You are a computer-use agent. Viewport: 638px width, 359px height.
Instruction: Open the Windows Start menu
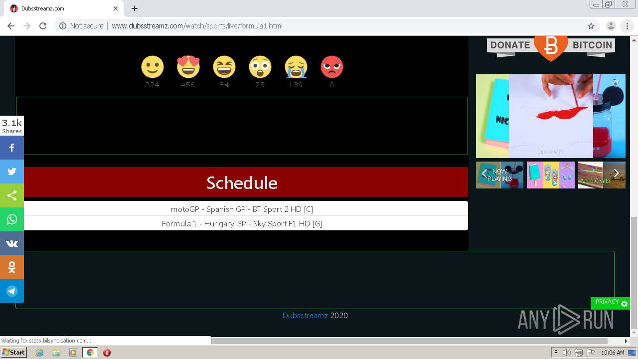(14, 352)
